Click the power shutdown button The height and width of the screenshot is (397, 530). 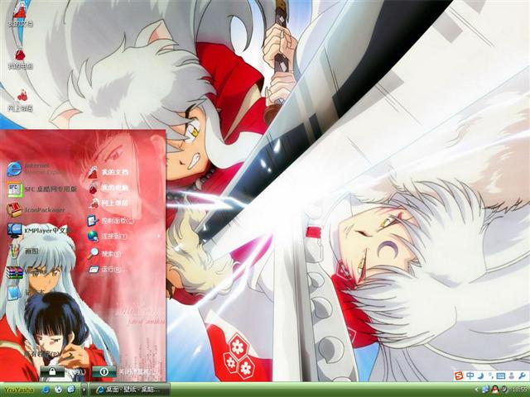pyautogui.click(x=104, y=371)
